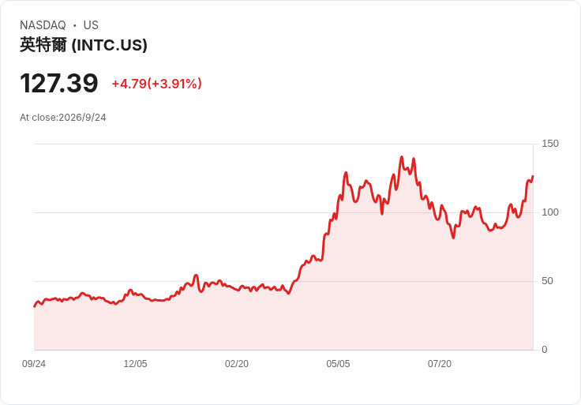Click the highest peak of the price line
The image size is (581, 405).
402,157
